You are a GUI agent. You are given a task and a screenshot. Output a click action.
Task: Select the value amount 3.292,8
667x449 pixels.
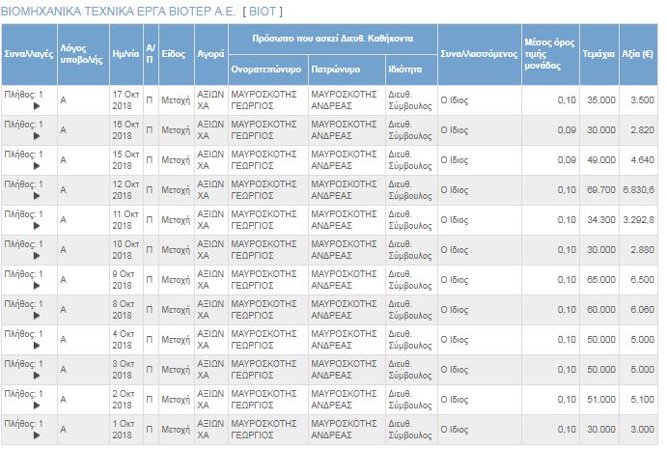point(638,220)
